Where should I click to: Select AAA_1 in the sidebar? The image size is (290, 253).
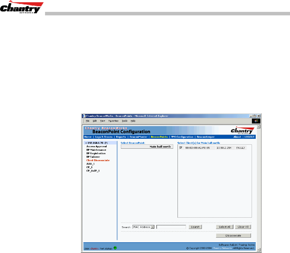click(x=90, y=164)
